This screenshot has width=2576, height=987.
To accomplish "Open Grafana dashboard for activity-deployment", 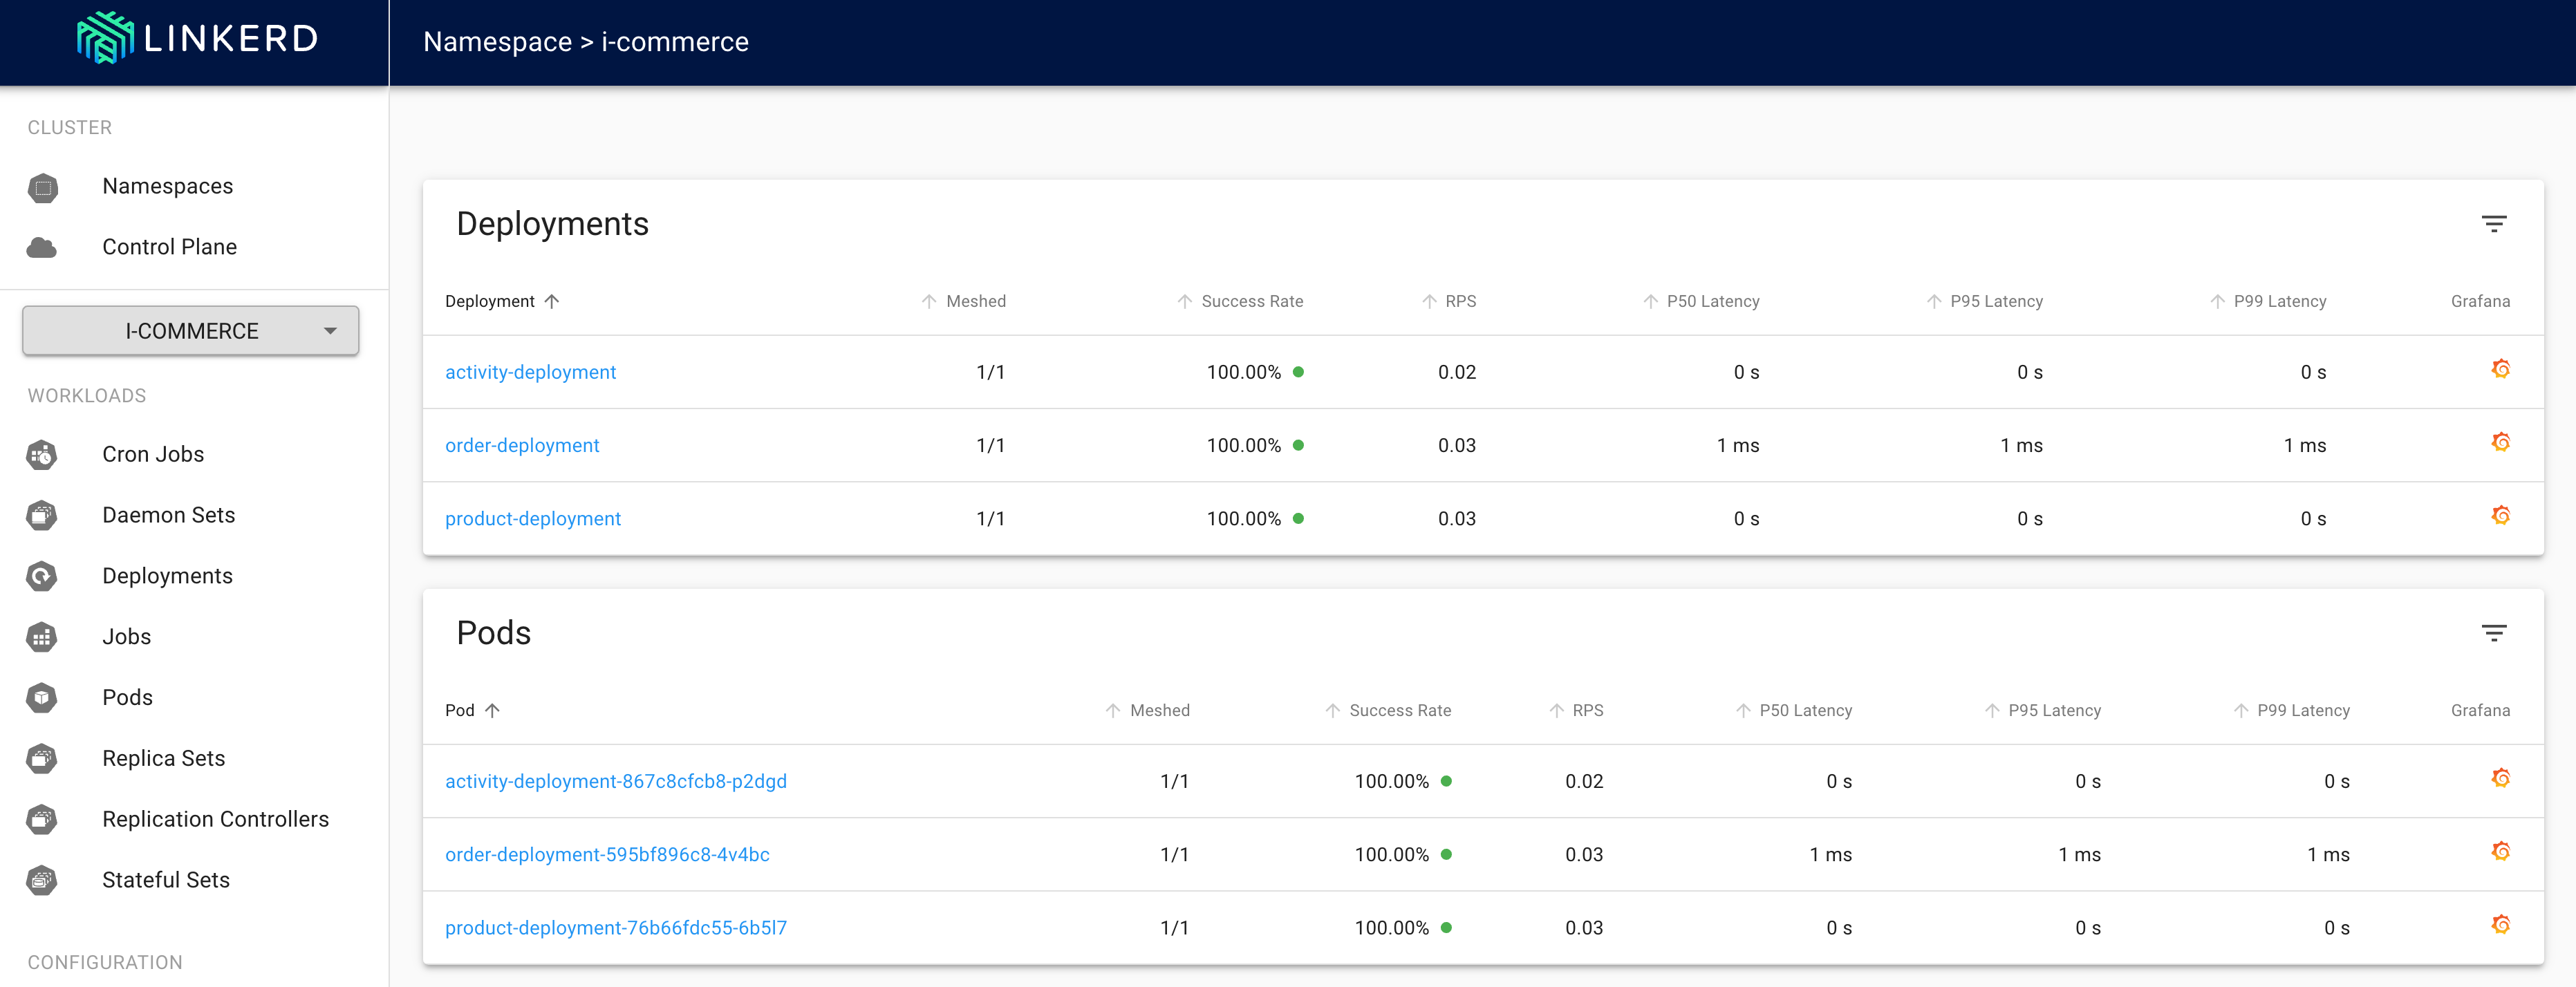I will coord(2500,369).
